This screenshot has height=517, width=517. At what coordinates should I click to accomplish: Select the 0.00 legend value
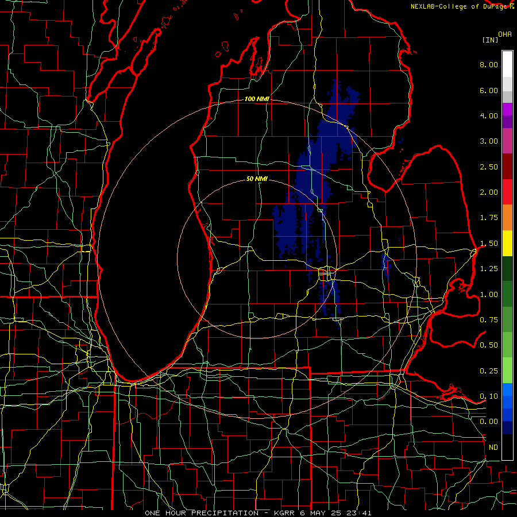489,422
